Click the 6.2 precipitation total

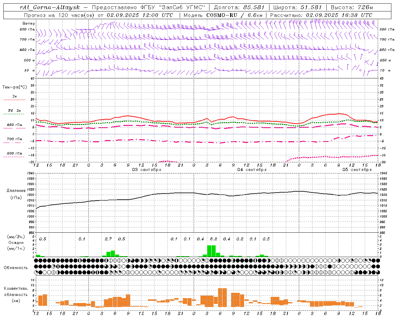[x=213, y=239]
